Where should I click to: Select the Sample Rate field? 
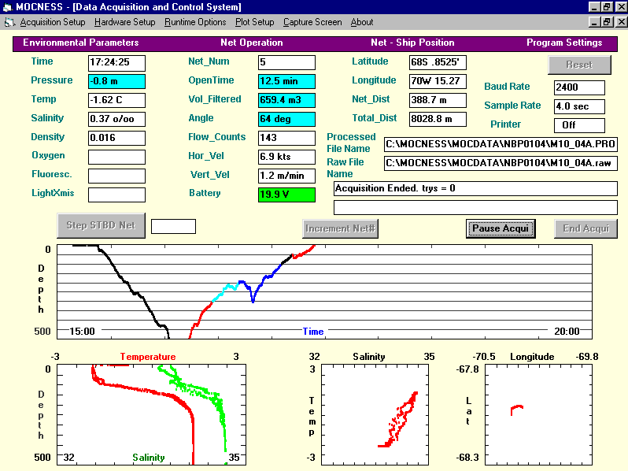pos(579,106)
